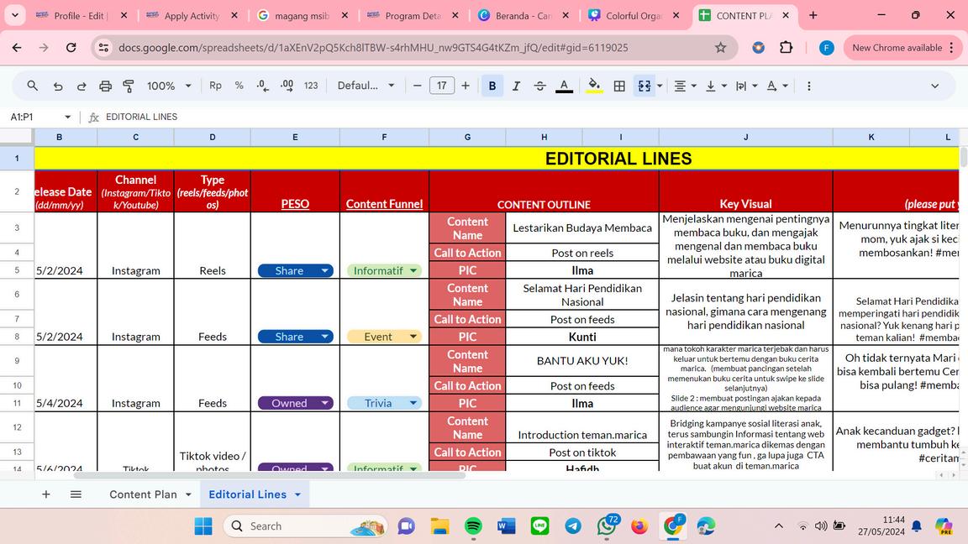Toggle merge cells
Screen dimensions: 968x544
[644, 86]
